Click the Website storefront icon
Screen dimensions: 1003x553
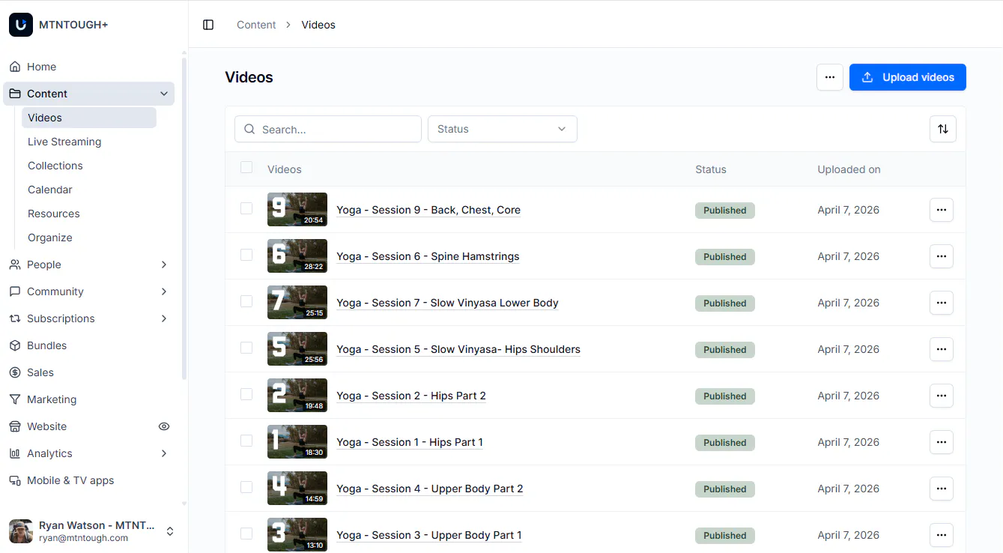click(15, 426)
